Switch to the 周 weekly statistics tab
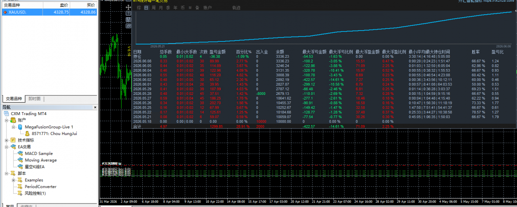Image resolution: width=517 pixels, height=207 pixels. (x=154, y=8)
